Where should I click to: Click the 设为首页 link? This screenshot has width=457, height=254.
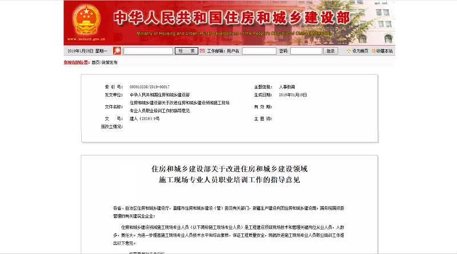pos(360,51)
